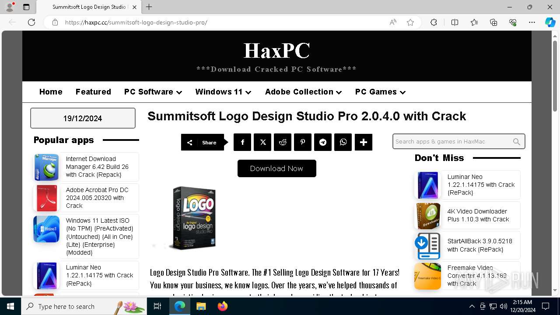Refresh the page in Edge
Screen dimensions: 560x315
31,22
